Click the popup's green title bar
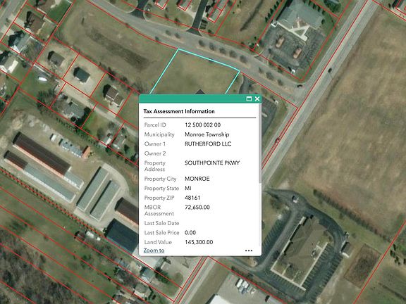The image size is (406, 304). click(192, 99)
